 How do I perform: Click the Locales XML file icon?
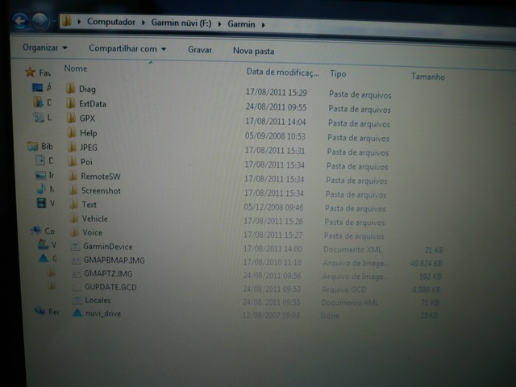point(77,300)
